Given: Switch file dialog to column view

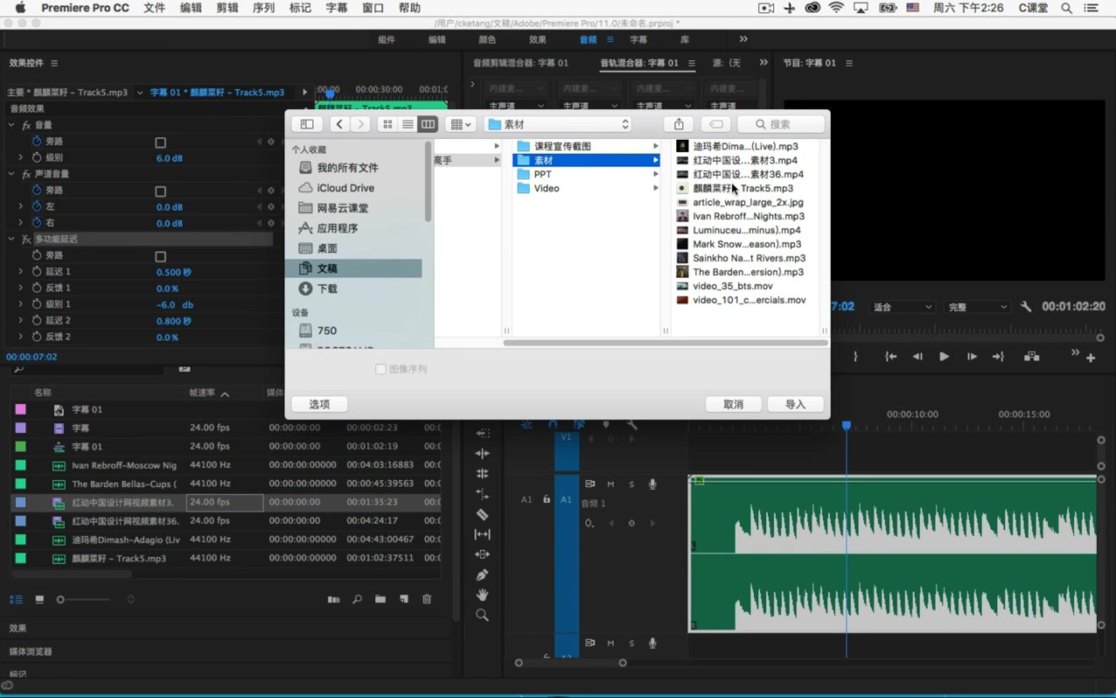Looking at the screenshot, I should [x=428, y=124].
